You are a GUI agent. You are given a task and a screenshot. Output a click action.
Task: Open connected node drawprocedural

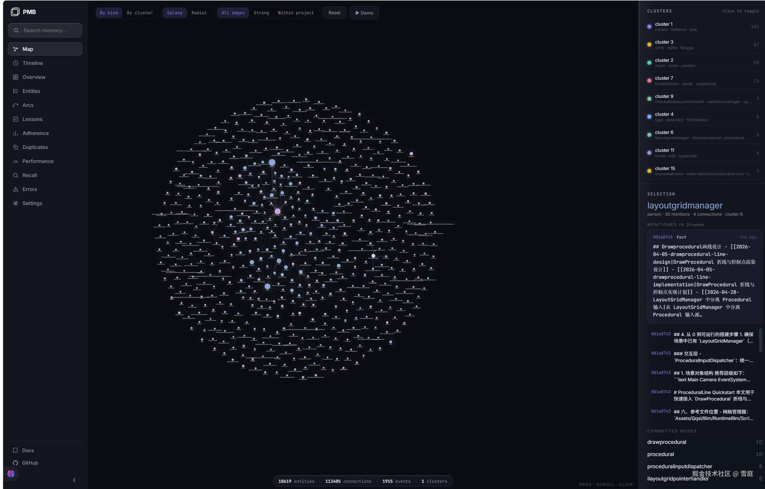pos(704,442)
